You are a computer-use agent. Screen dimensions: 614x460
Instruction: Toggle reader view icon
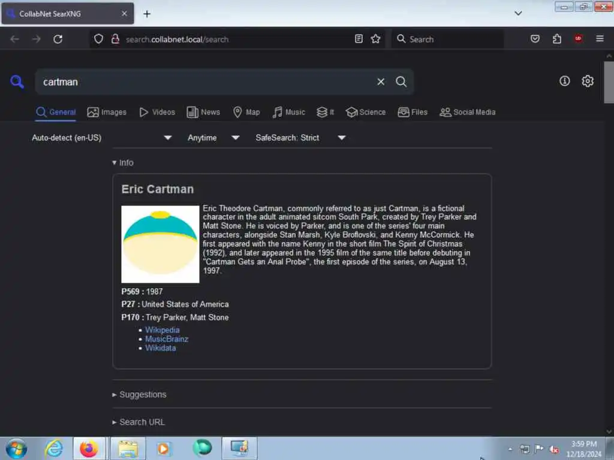point(359,39)
